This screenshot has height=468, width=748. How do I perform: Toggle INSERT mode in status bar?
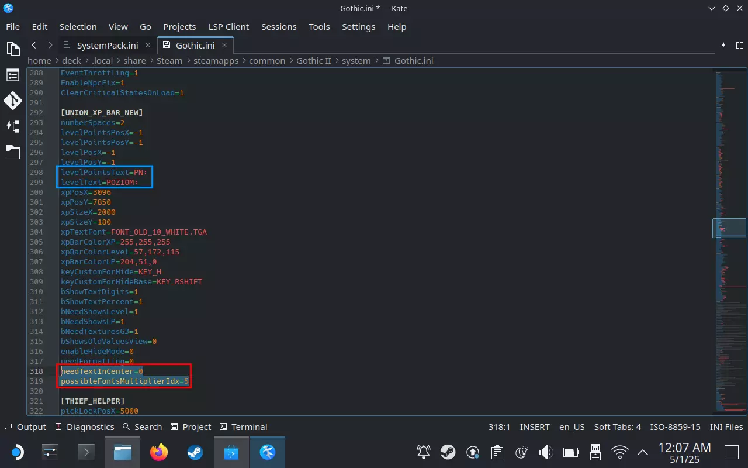click(535, 427)
